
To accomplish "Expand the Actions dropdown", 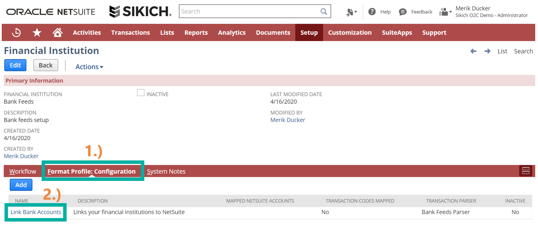I will 89,67.
